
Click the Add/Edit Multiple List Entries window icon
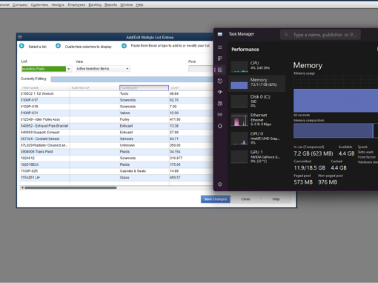20,37
